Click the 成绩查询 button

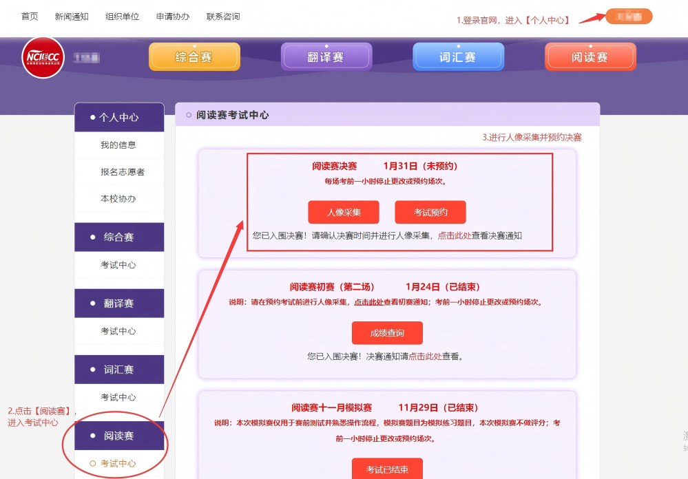coord(388,332)
